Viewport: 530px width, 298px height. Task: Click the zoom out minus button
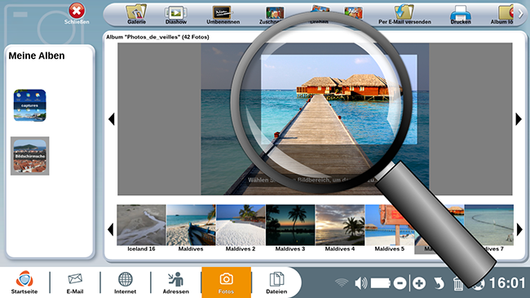tap(400, 283)
